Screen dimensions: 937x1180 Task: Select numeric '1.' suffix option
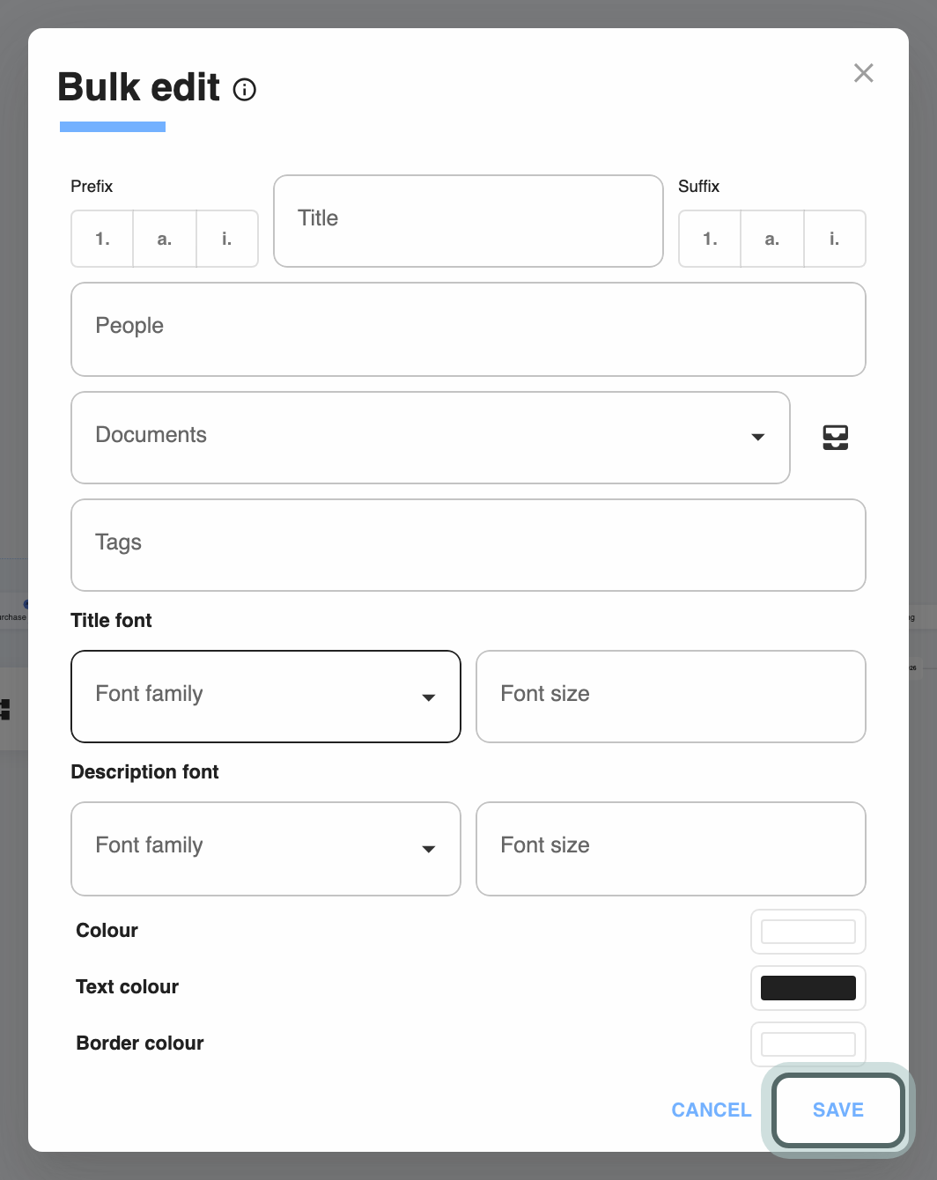click(710, 239)
